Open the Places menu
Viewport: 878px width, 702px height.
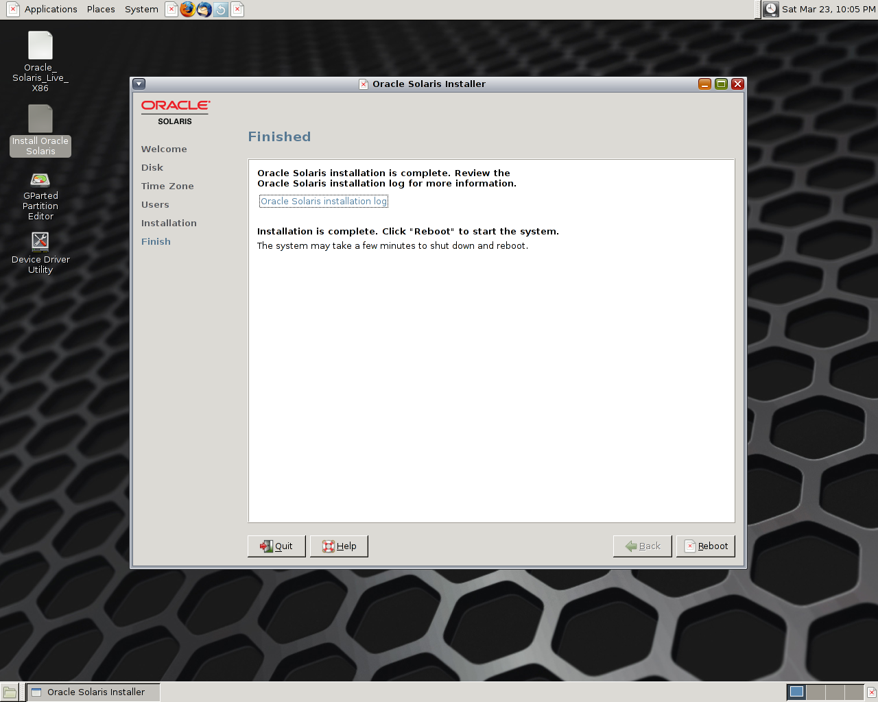coord(101,10)
